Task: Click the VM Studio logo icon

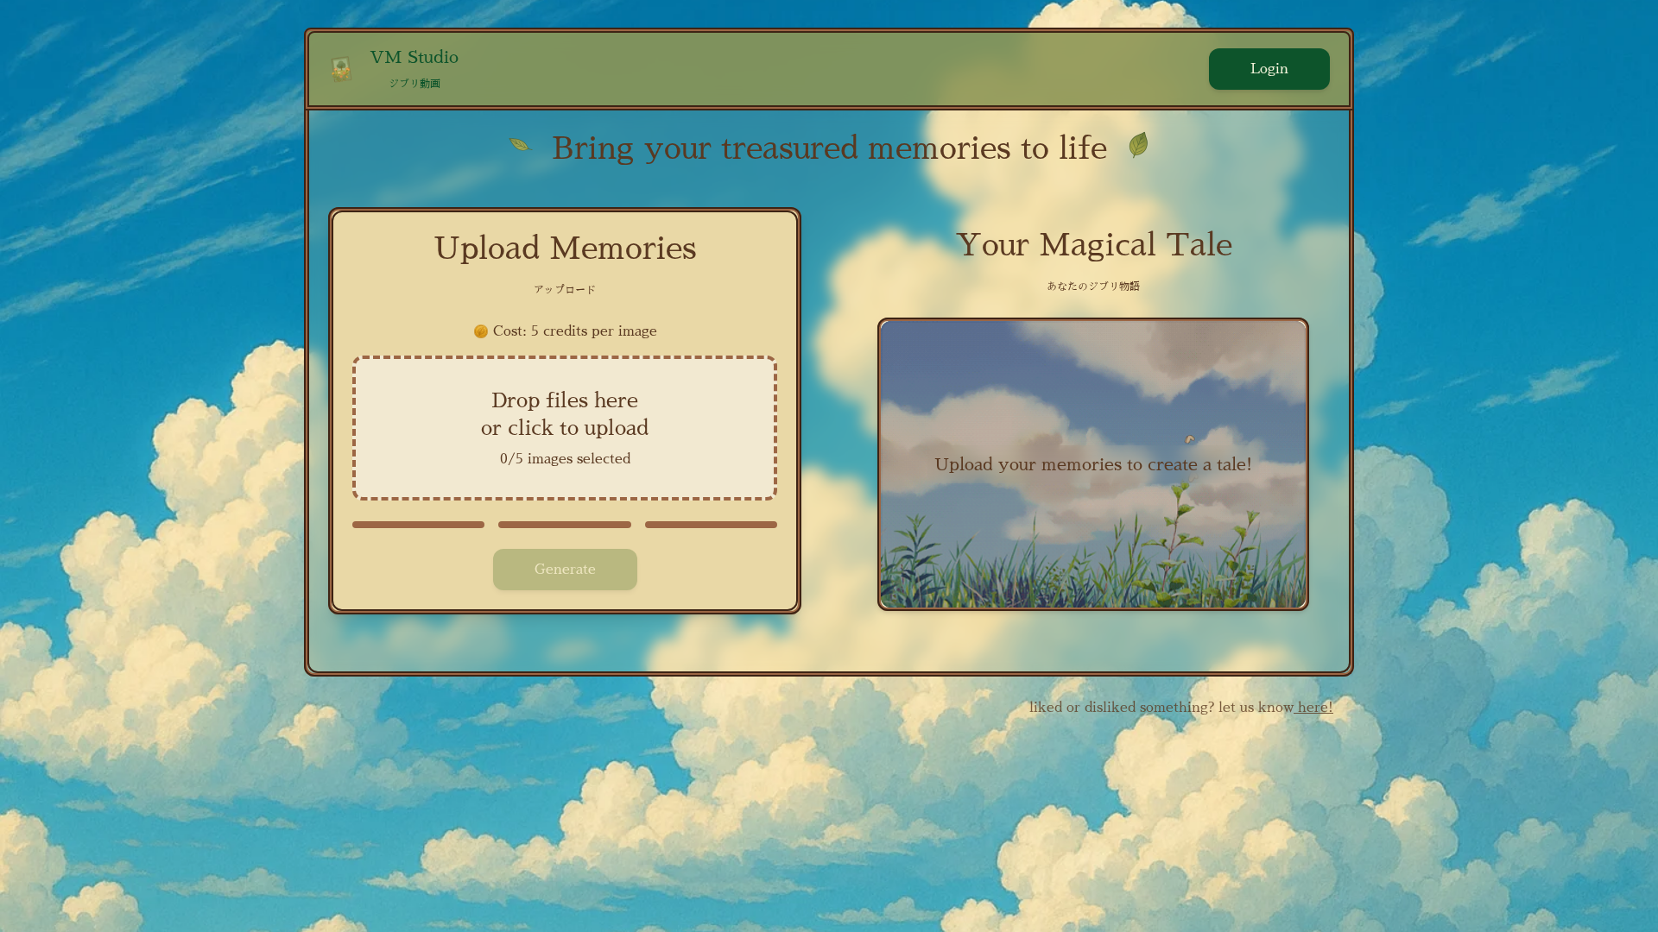Action: tap(341, 69)
